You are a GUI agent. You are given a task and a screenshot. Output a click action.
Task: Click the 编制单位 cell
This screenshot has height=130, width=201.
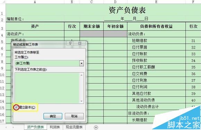35,19
